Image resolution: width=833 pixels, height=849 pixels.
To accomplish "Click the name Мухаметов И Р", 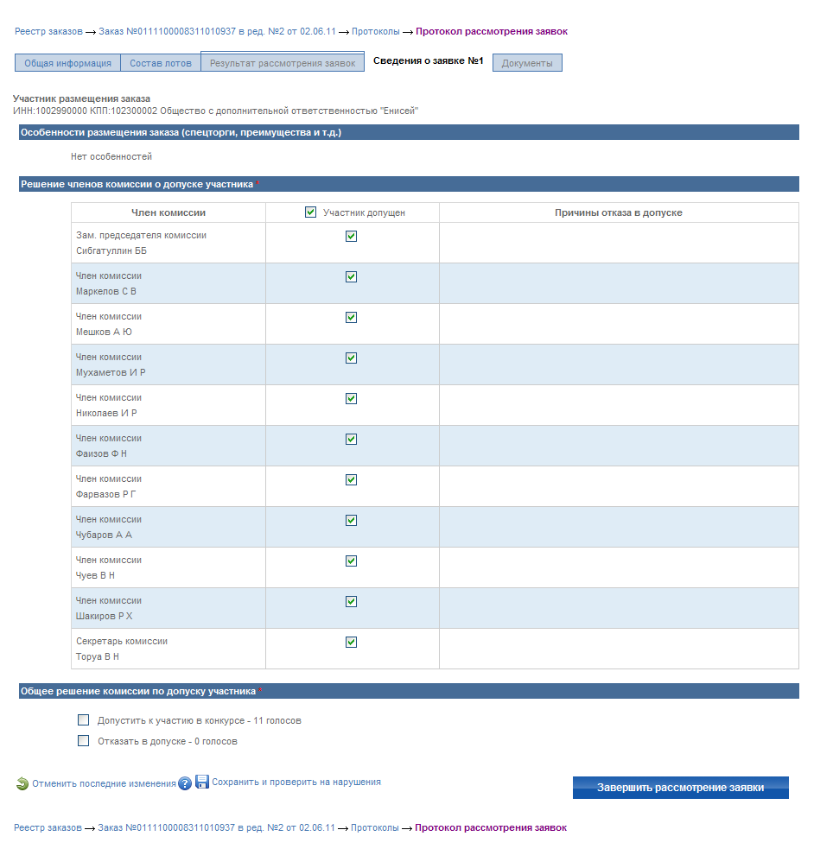I will (x=111, y=372).
